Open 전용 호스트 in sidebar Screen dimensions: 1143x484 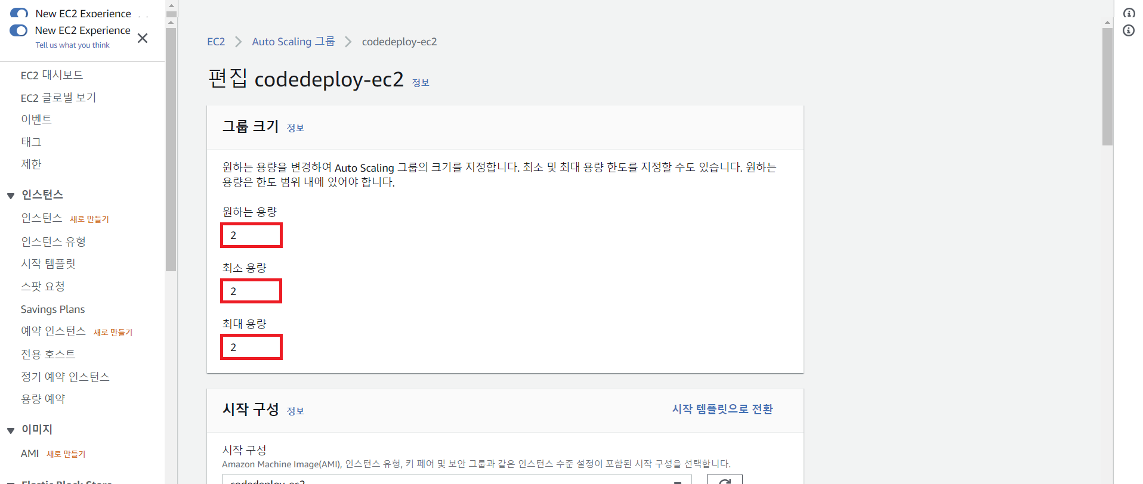[x=48, y=354]
